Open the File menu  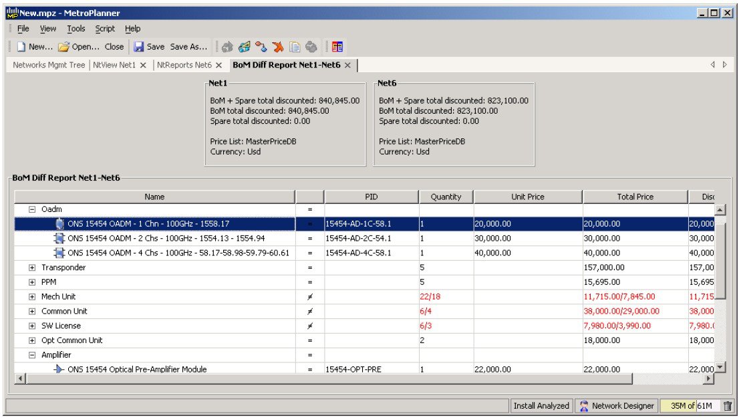point(23,29)
